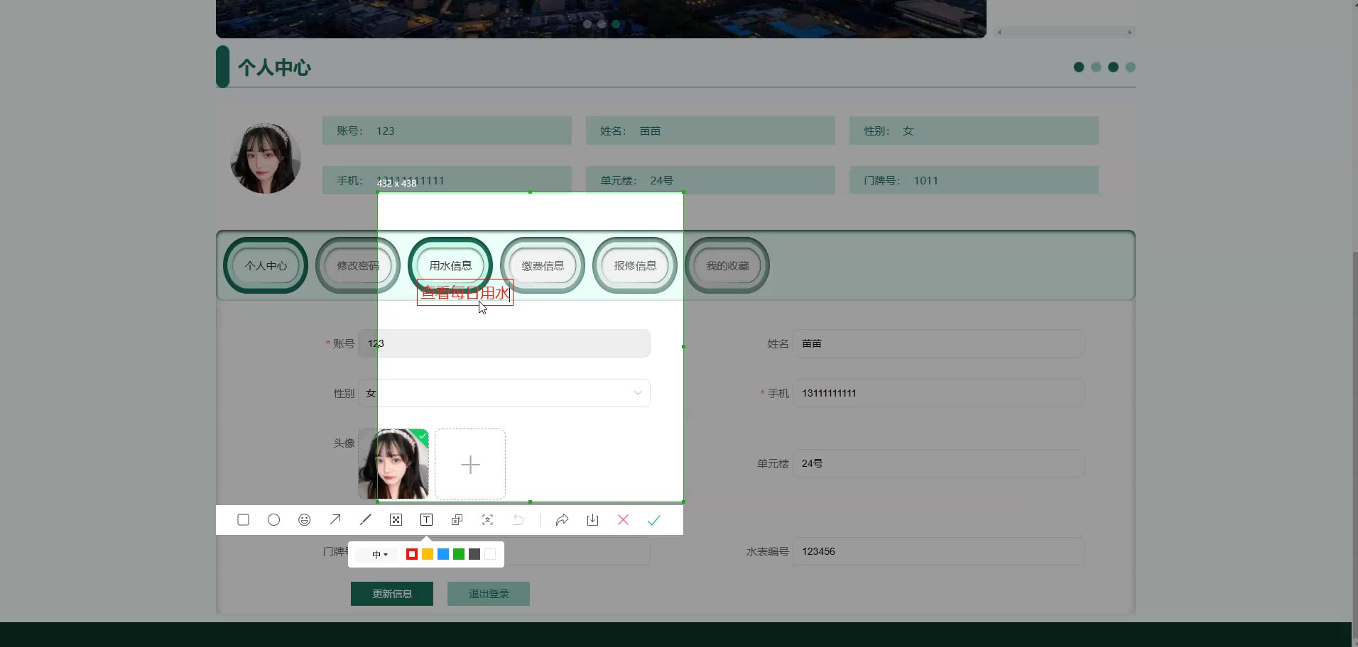Select the freehand pen tool
The height and width of the screenshot is (647, 1358).
(366, 520)
